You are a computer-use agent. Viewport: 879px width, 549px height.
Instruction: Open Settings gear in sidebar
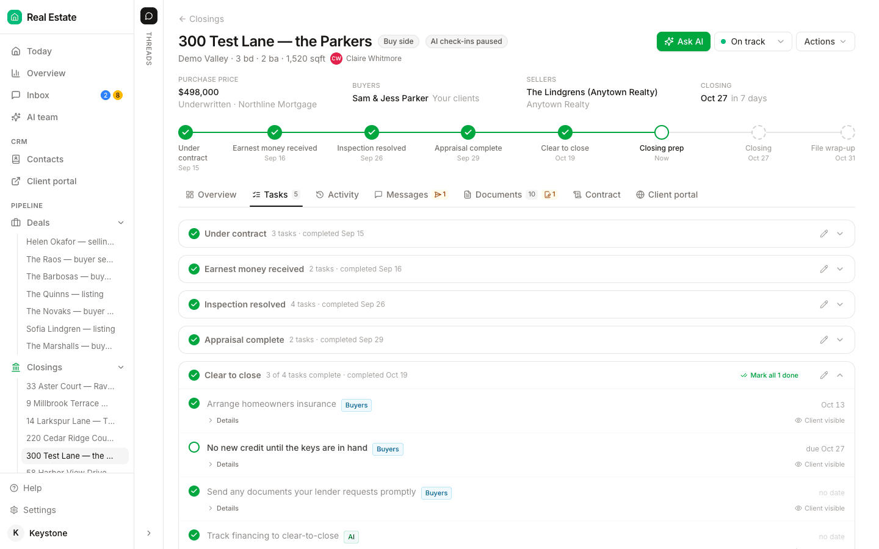[33, 510]
